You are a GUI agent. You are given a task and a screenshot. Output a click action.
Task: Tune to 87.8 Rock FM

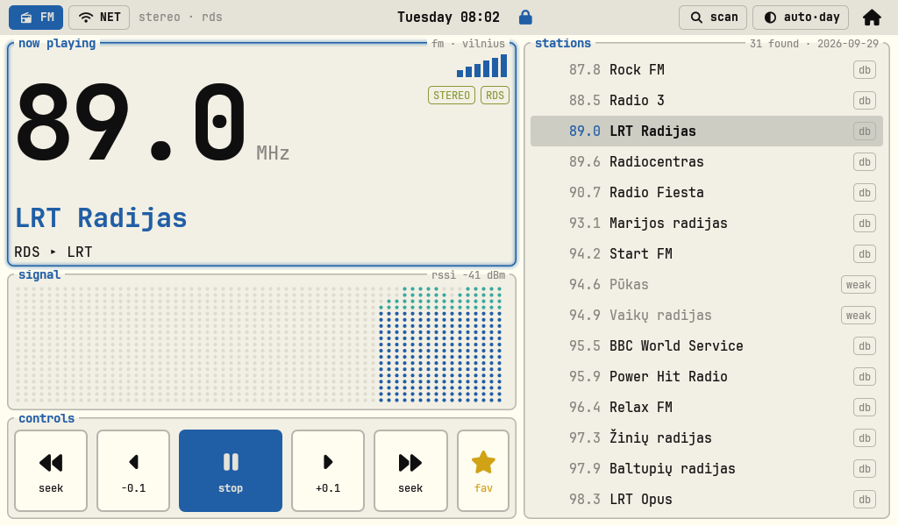pos(707,70)
